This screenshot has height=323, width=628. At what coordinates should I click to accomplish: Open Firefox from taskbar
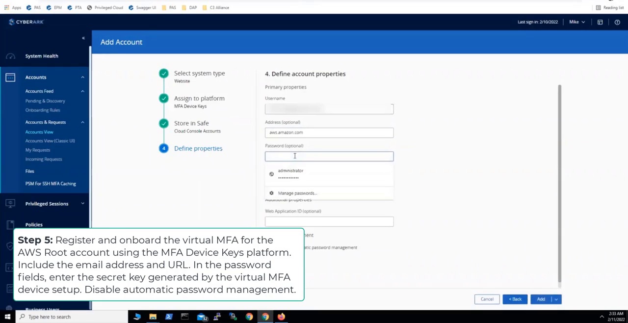[x=281, y=317]
